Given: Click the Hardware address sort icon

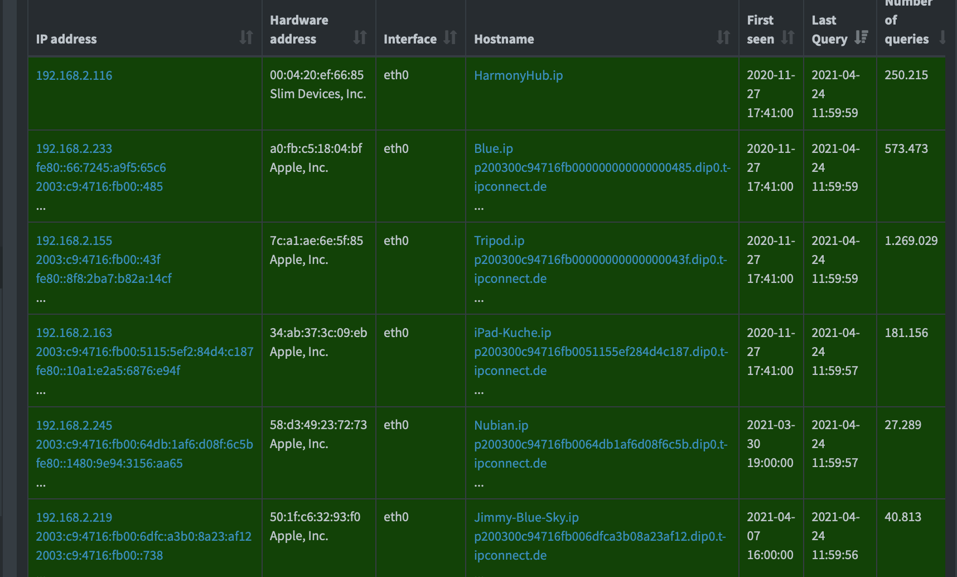Looking at the screenshot, I should 360,37.
